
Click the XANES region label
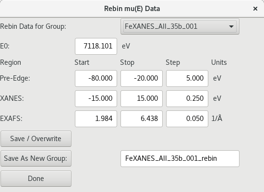pyautogui.click(x=12, y=98)
